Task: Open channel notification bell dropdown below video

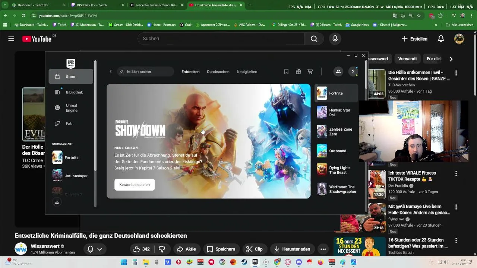Action: point(95,249)
